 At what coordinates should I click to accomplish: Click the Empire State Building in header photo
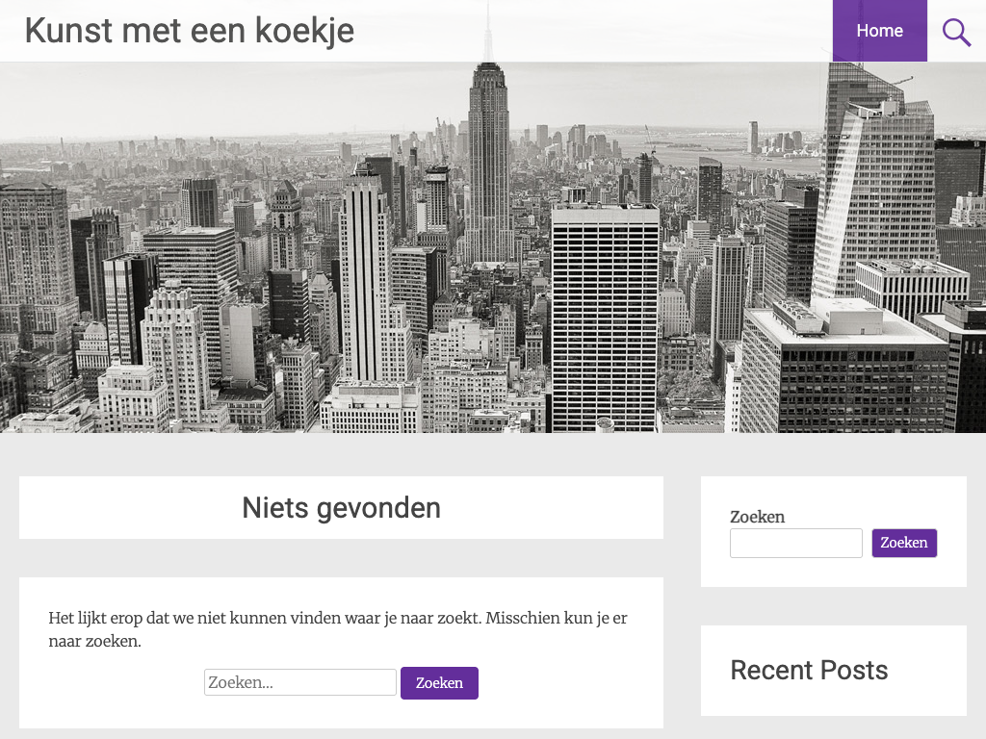[x=489, y=164]
